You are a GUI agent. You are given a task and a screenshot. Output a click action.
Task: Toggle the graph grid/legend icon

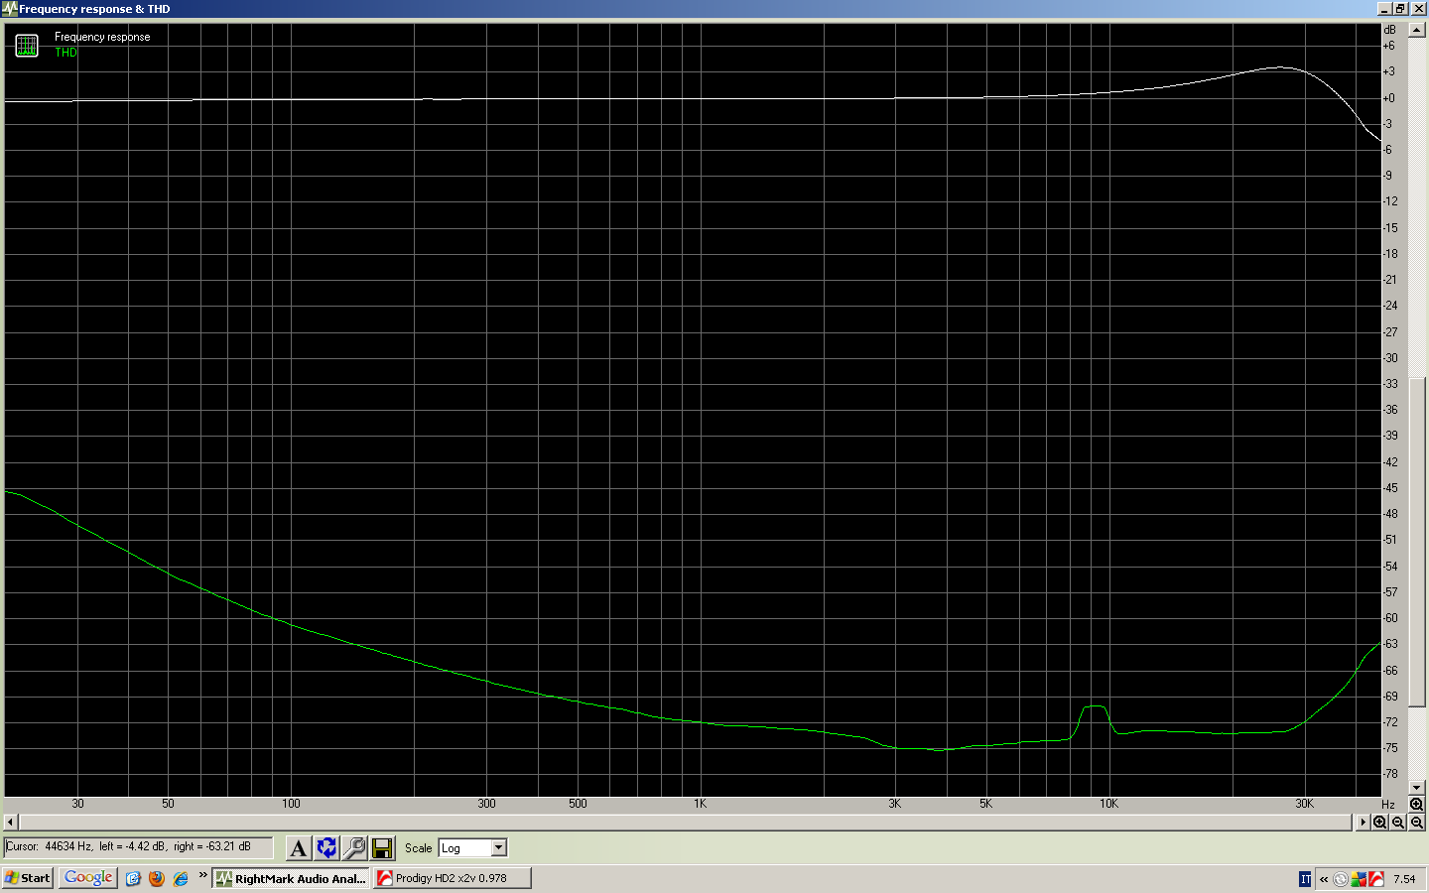coord(27,46)
